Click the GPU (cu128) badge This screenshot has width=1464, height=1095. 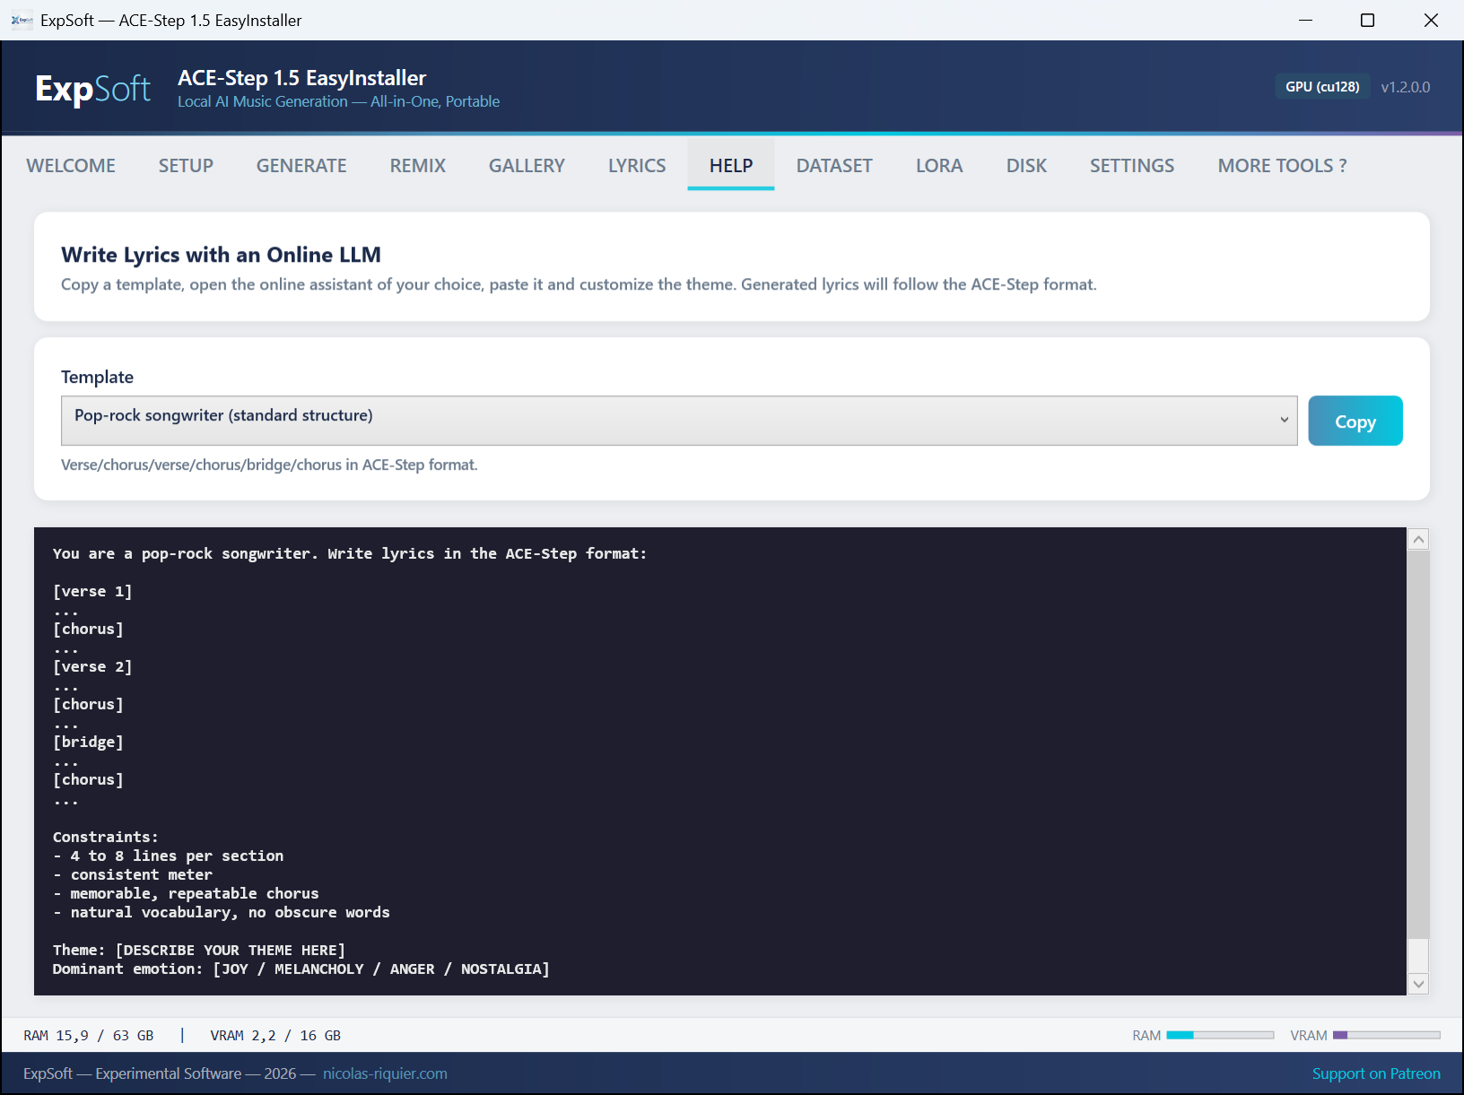pos(1322,87)
